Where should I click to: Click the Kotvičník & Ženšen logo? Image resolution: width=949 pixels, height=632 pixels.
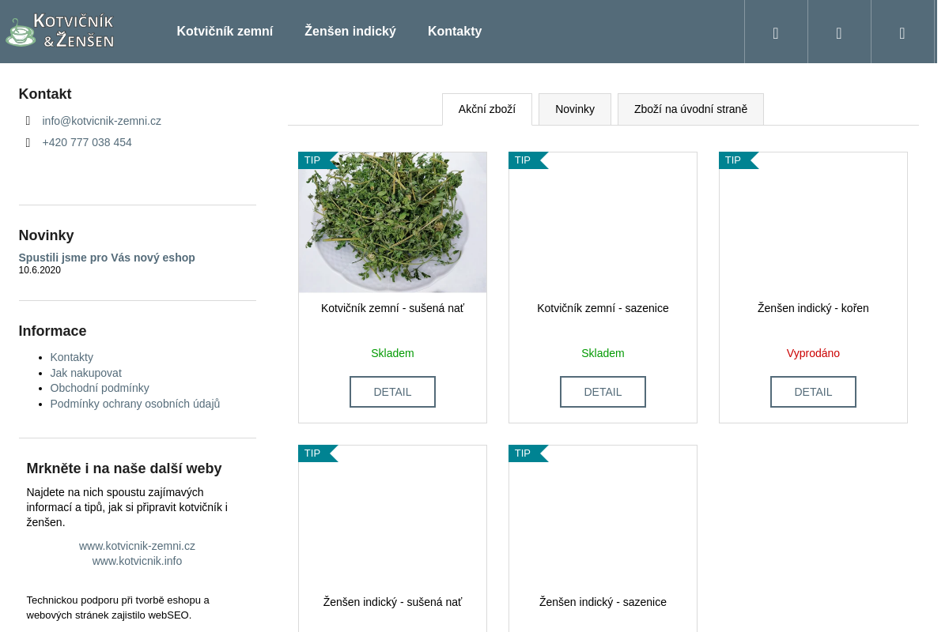coord(60,32)
